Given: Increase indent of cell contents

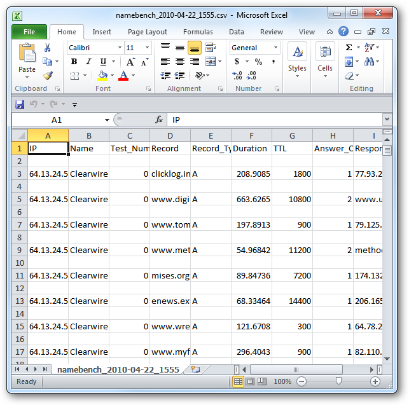Looking at the screenshot, I should click(x=179, y=76).
